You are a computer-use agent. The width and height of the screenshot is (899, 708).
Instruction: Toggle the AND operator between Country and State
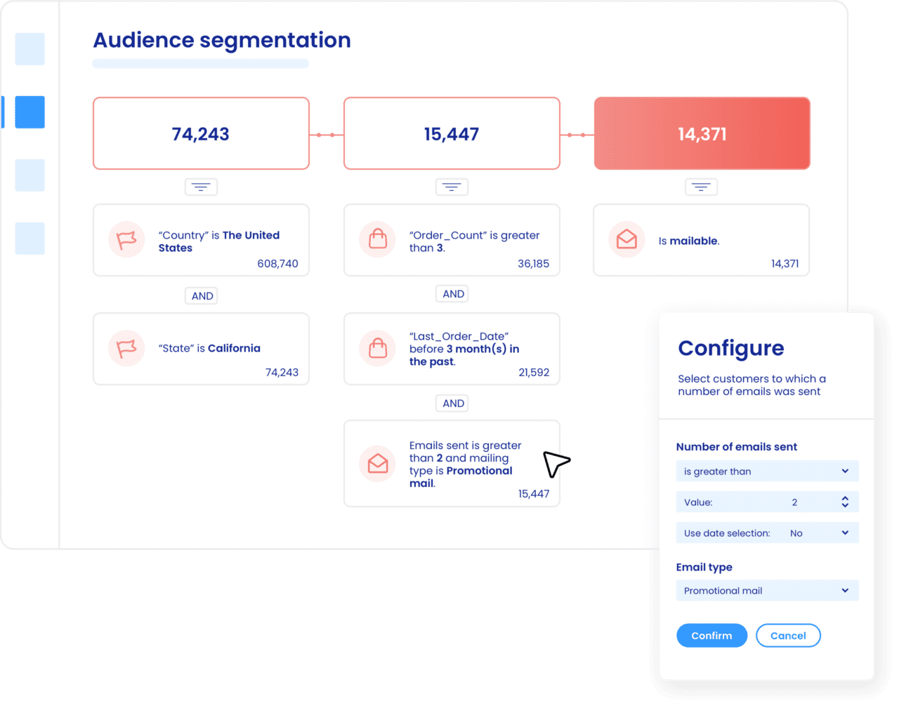202,296
